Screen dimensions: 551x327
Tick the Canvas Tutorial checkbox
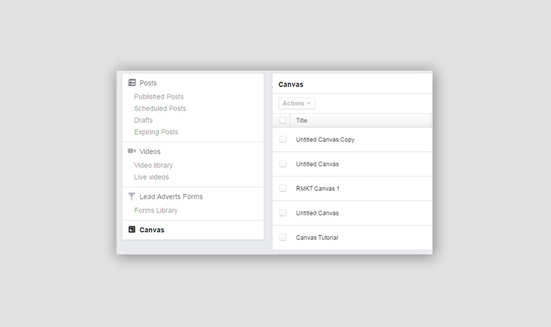point(283,237)
